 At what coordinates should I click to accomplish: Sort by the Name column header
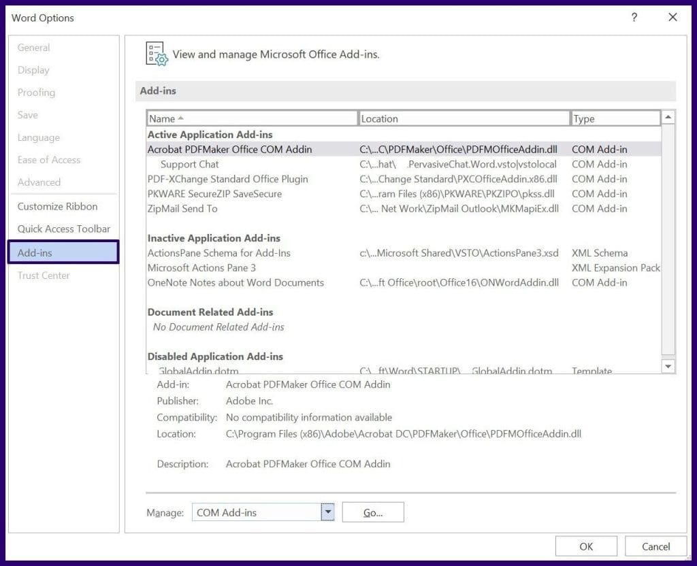point(252,118)
